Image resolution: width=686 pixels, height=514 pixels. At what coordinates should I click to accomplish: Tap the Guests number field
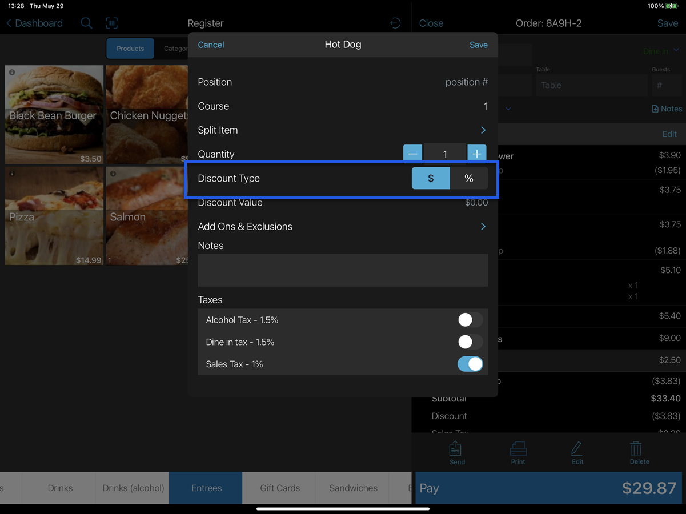click(x=666, y=85)
